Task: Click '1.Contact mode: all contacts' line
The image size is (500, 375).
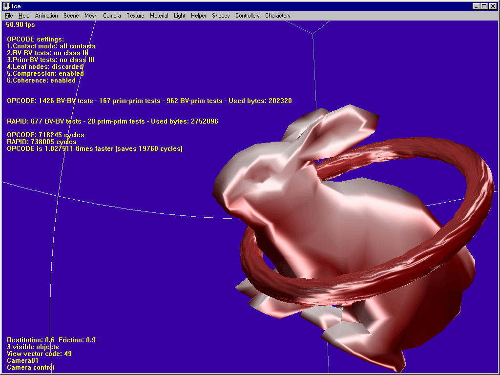Action: (51, 46)
